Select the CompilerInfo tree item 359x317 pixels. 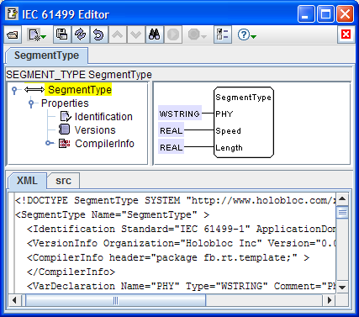pyautogui.click(x=104, y=144)
